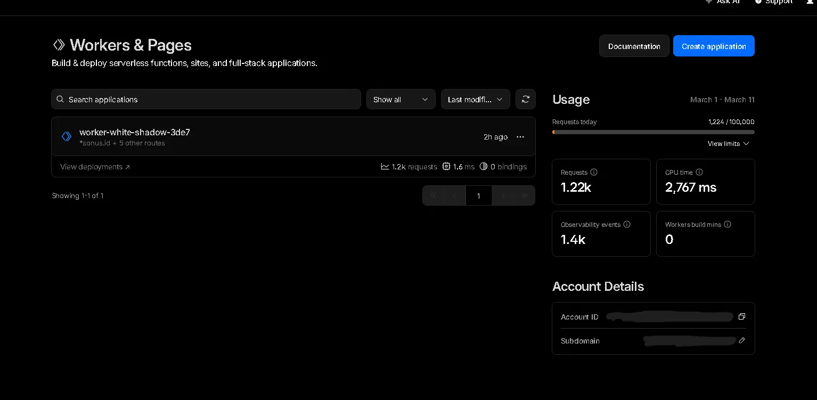Open the worker's three-dot options menu
Screen dimensions: 817x400
click(520, 137)
